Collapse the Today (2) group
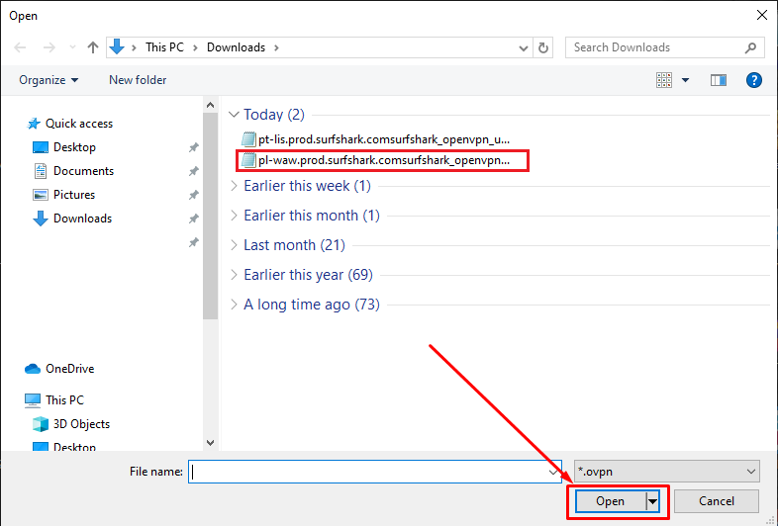This screenshot has height=526, width=778. click(x=234, y=115)
